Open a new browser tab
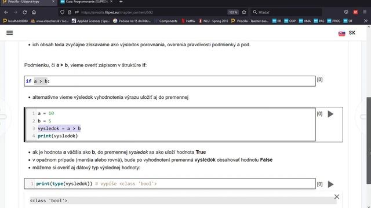The height and width of the screenshot is (208, 371). click(x=121, y=2)
